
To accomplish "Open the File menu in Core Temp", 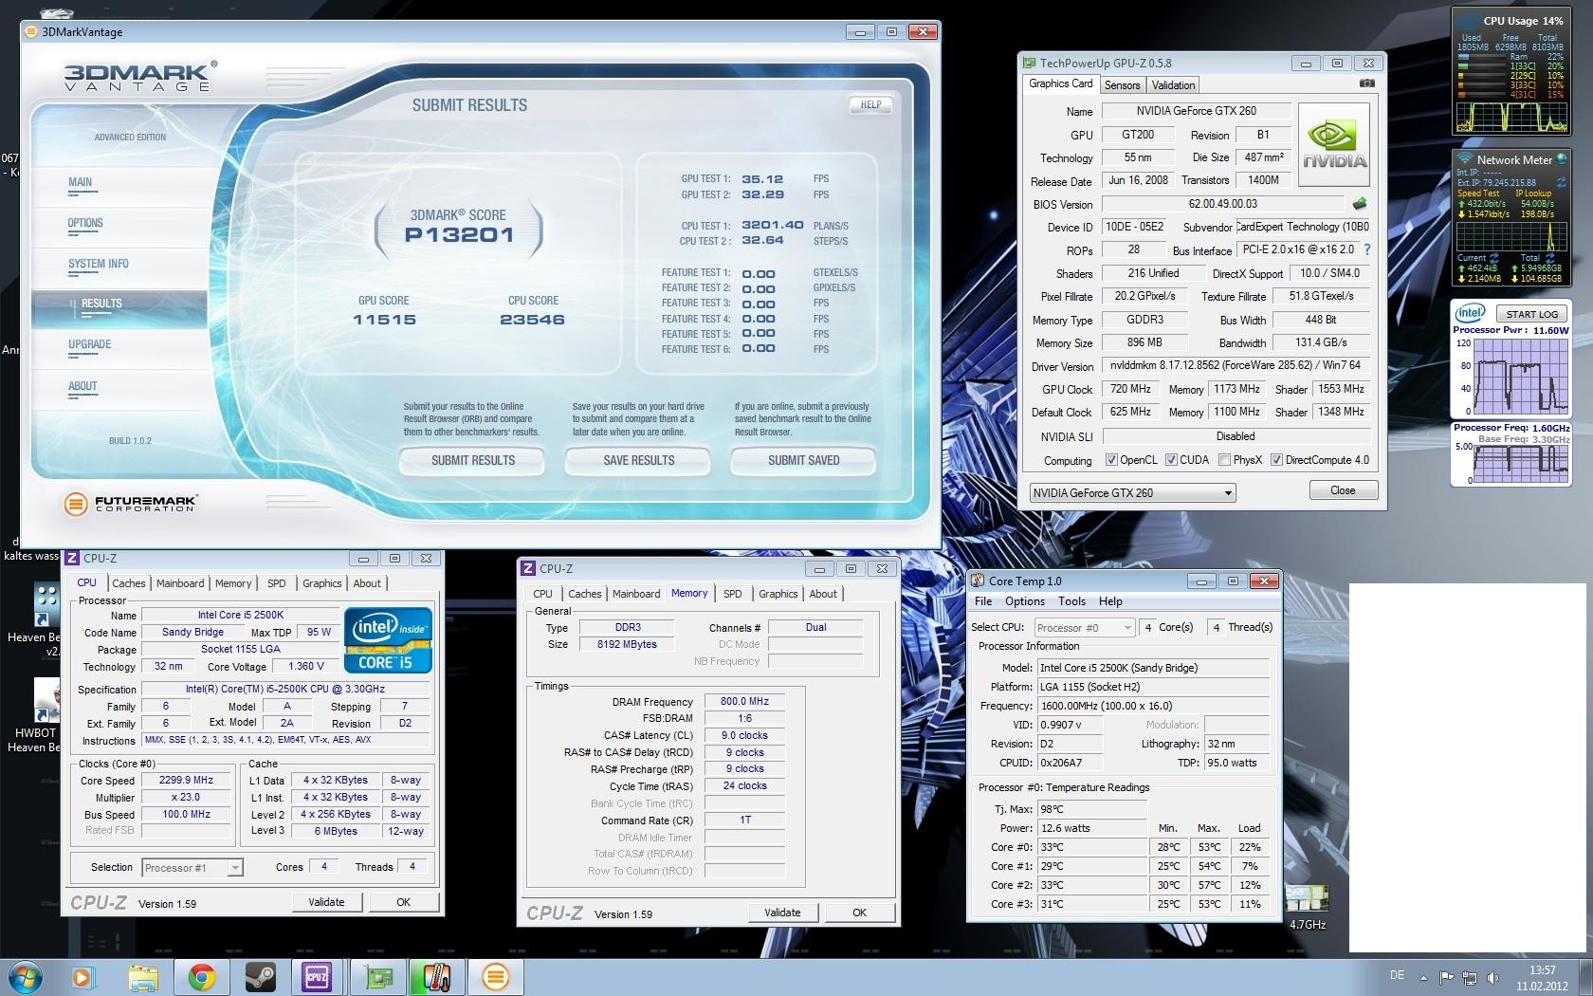I will pos(983,601).
